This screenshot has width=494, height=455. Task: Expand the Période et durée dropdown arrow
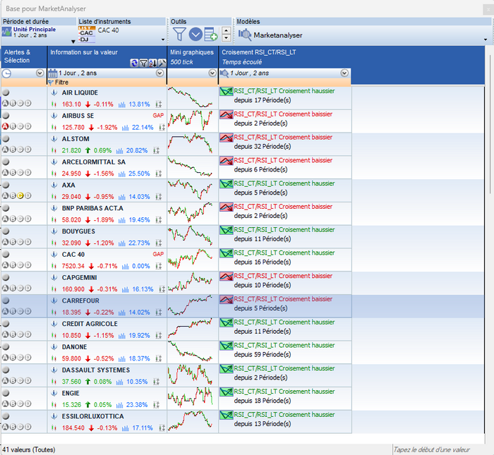pos(73,42)
